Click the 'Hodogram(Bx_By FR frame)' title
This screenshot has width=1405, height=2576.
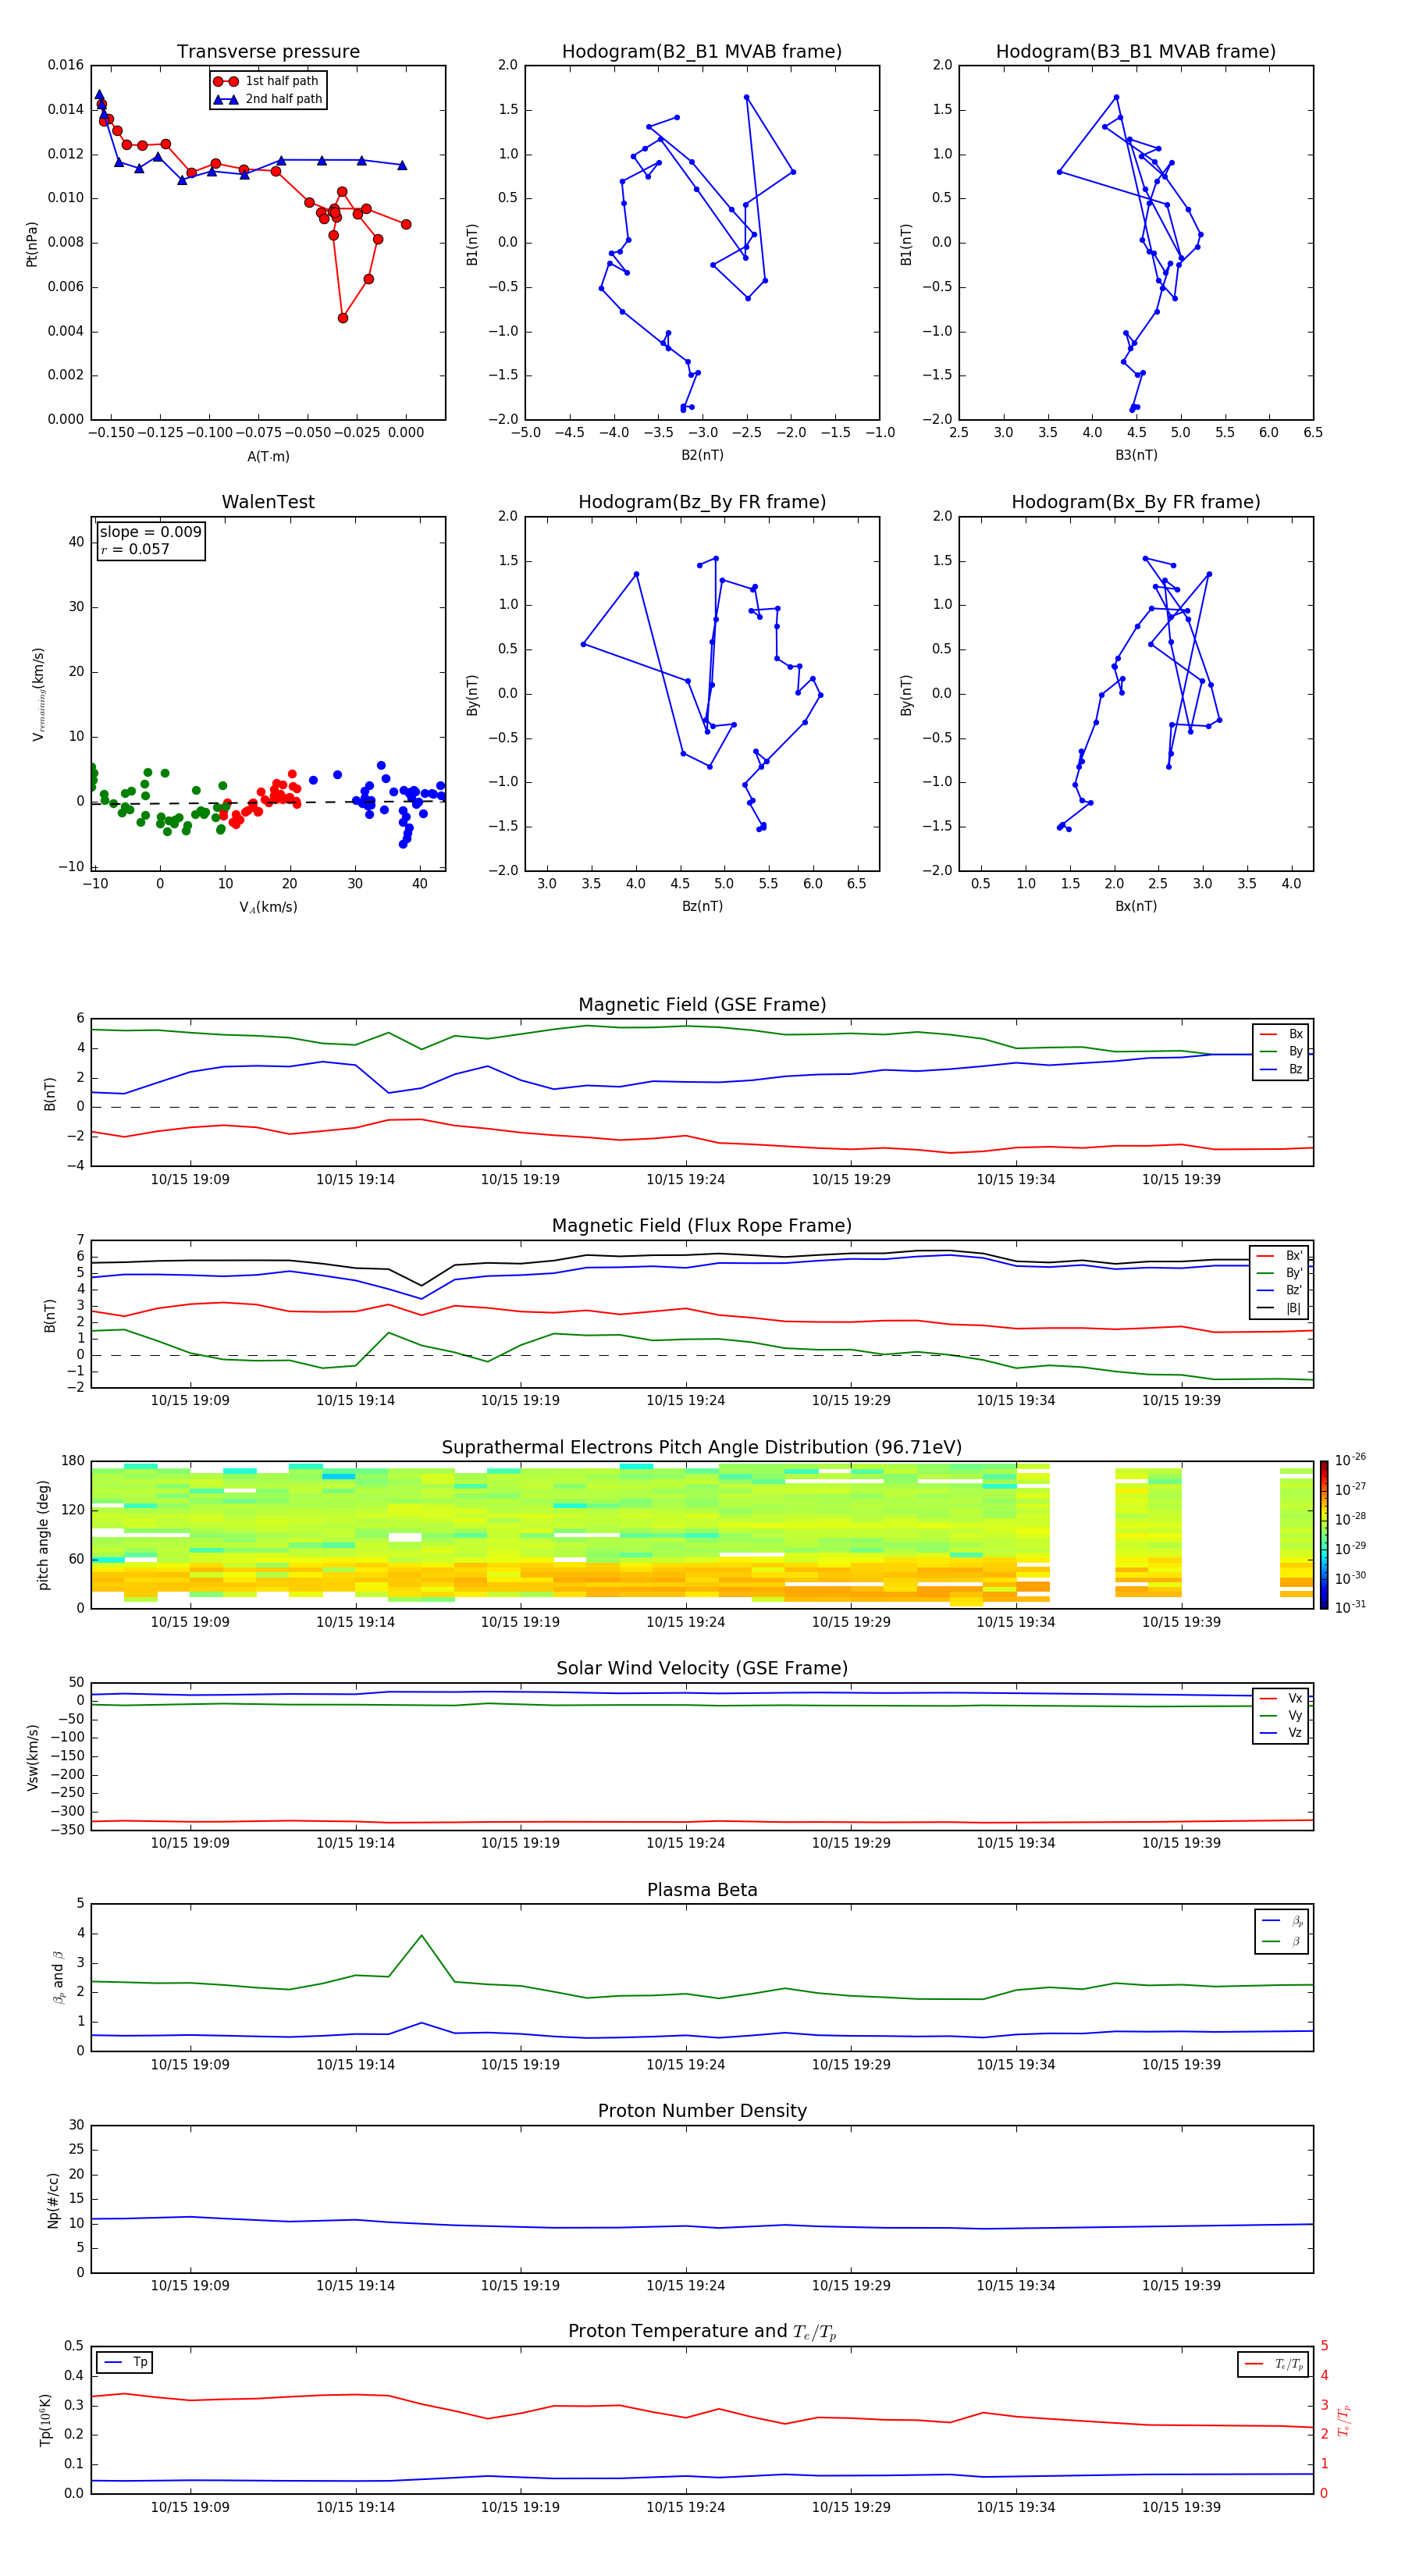point(1136,502)
